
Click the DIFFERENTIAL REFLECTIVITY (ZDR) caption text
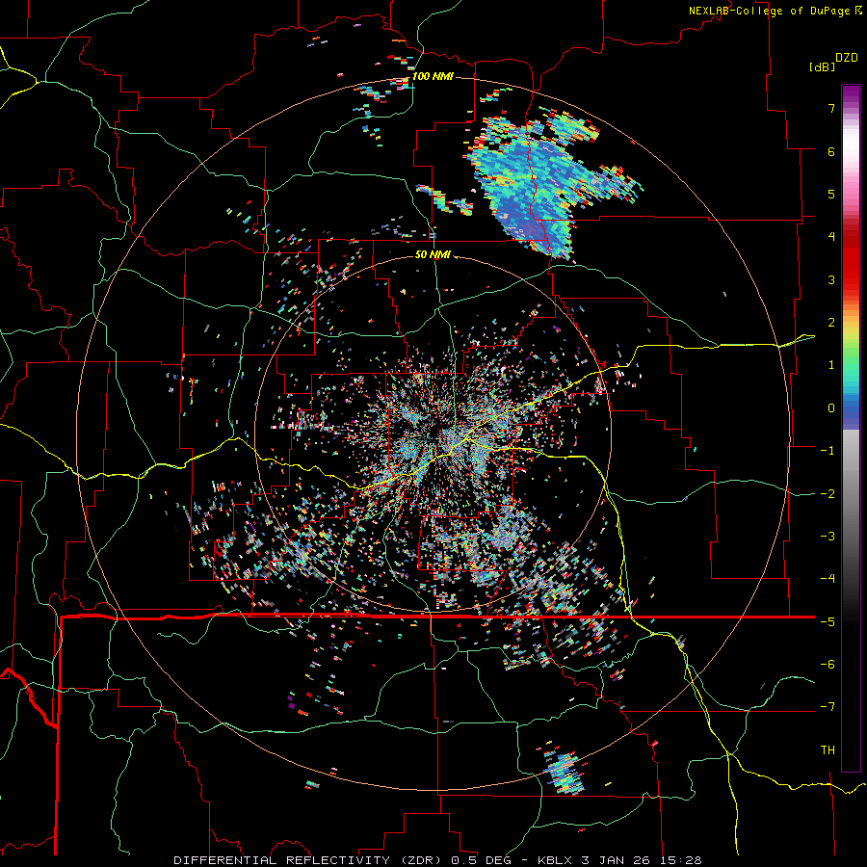pyautogui.click(x=309, y=860)
